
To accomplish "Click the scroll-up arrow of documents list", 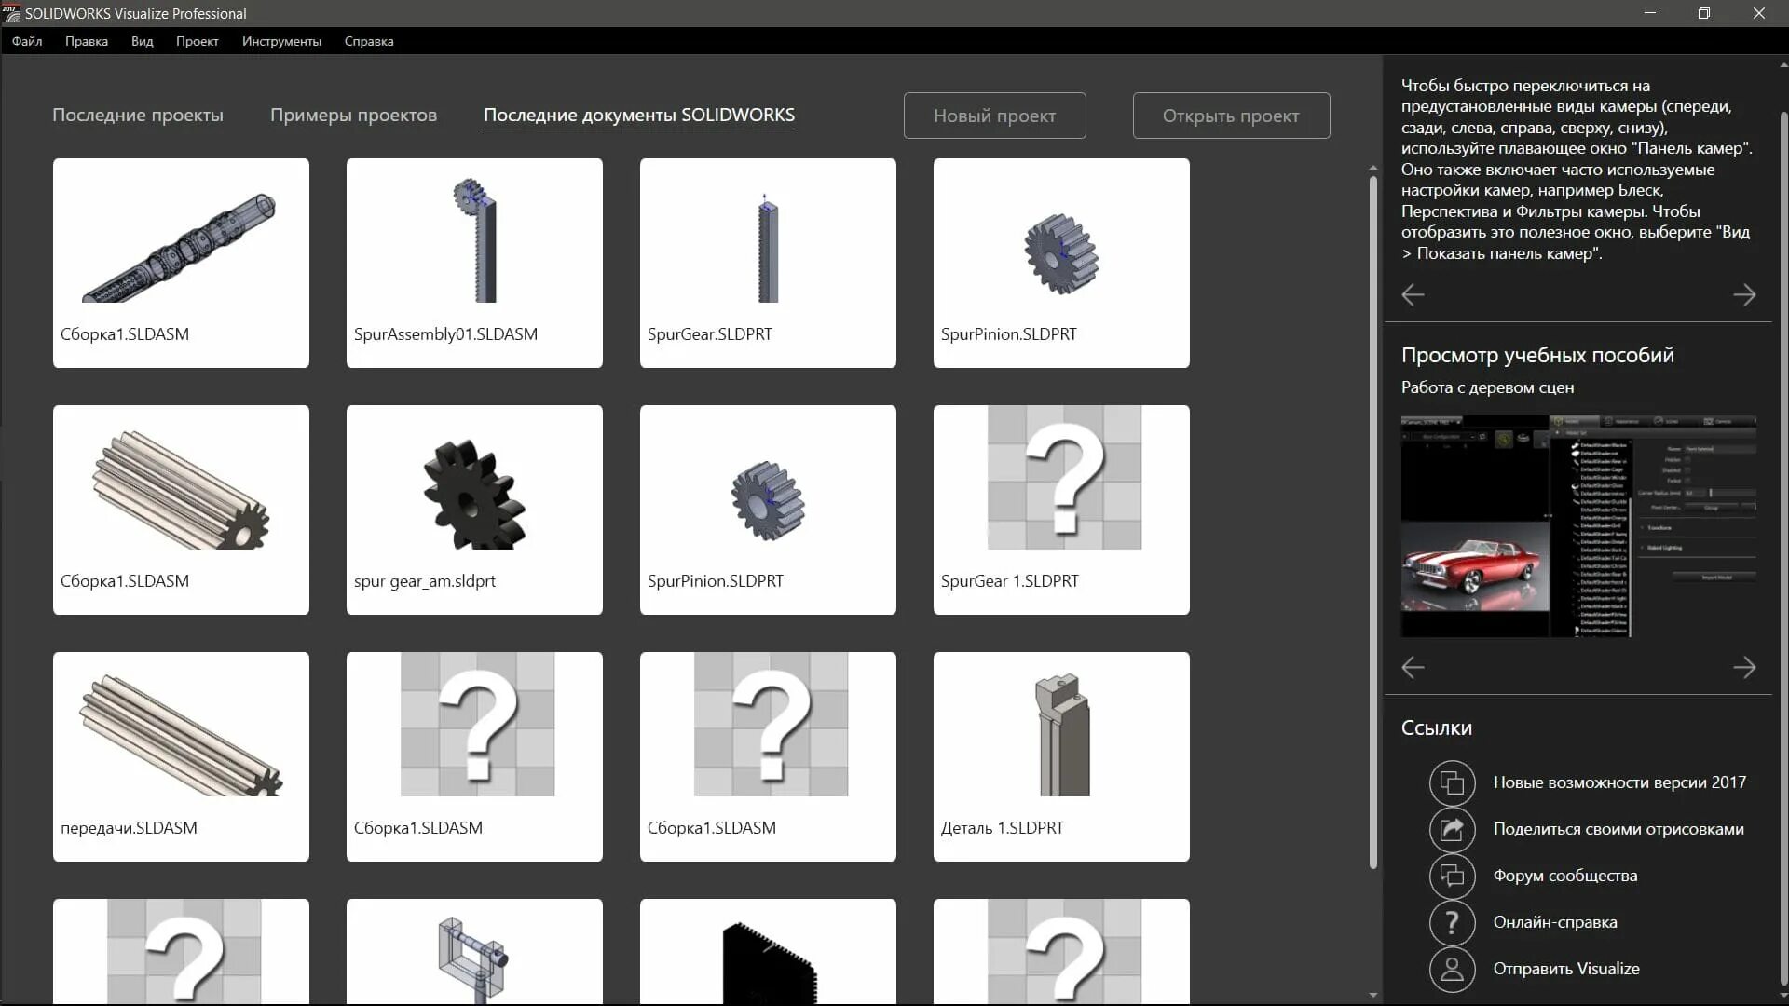I will [x=1373, y=168].
